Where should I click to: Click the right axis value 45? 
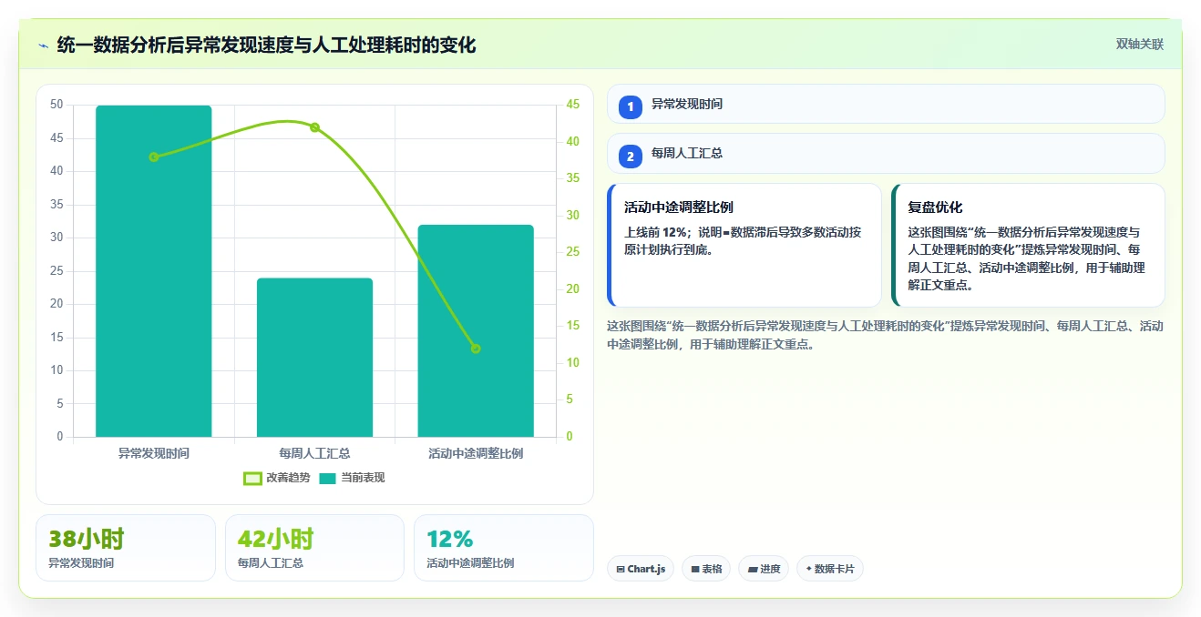(x=573, y=105)
